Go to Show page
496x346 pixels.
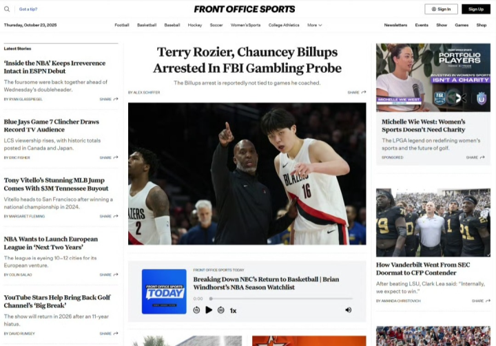pyautogui.click(x=442, y=25)
